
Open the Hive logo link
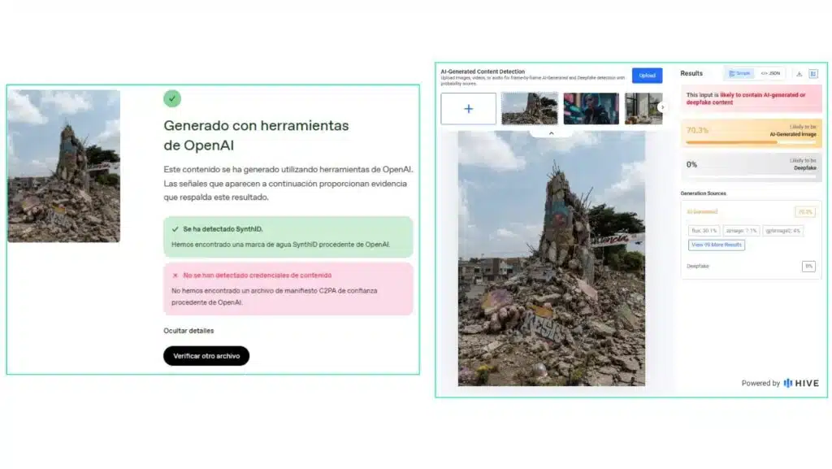(801, 383)
